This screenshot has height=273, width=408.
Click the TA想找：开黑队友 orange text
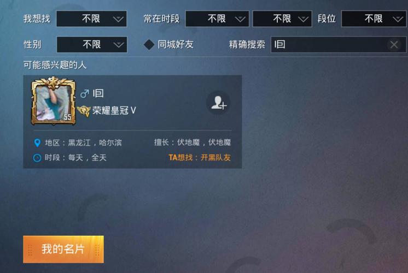[199, 157]
